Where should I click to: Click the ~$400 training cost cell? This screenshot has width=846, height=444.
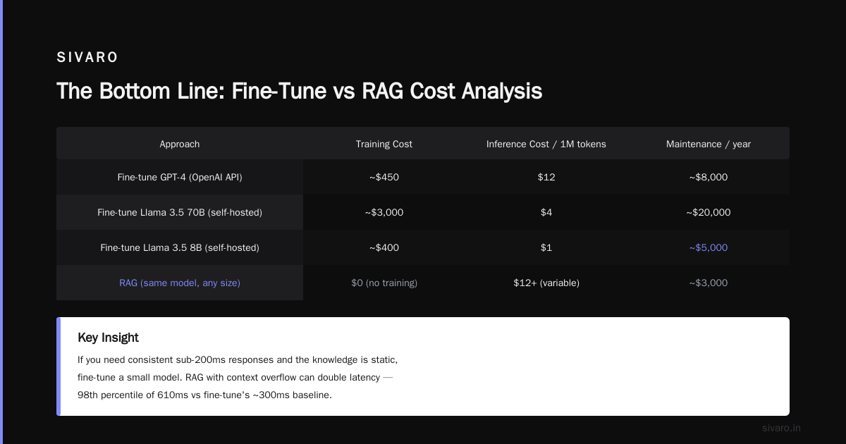384,248
